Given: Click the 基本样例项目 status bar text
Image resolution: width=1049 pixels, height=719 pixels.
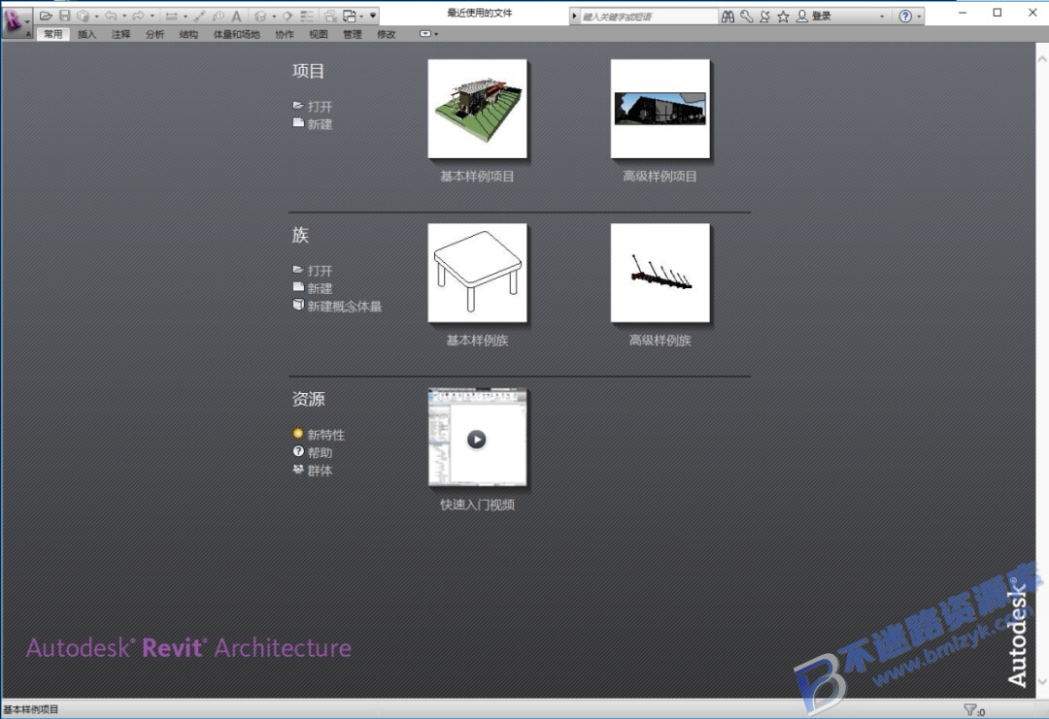Looking at the screenshot, I should pos(31,709).
